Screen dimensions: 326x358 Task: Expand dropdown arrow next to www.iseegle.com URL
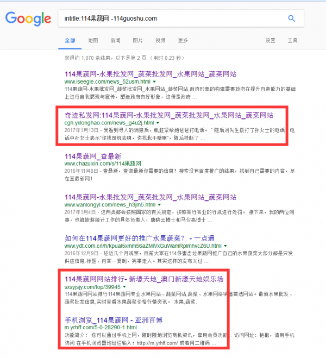[154, 81]
